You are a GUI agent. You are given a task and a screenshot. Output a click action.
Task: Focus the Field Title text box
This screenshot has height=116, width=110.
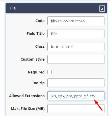[76, 34]
